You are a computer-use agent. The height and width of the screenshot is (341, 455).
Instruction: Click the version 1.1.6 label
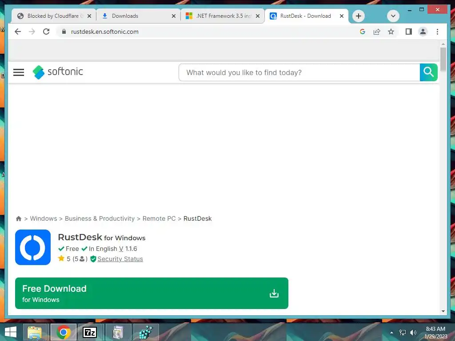(x=128, y=249)
